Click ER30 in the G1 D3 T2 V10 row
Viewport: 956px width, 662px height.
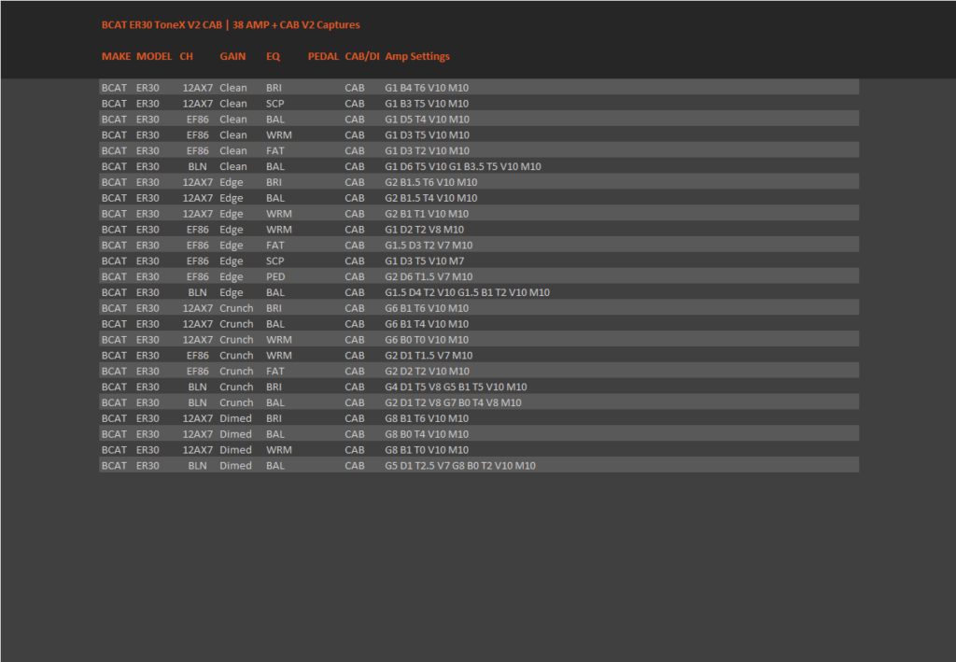[148, 151]
